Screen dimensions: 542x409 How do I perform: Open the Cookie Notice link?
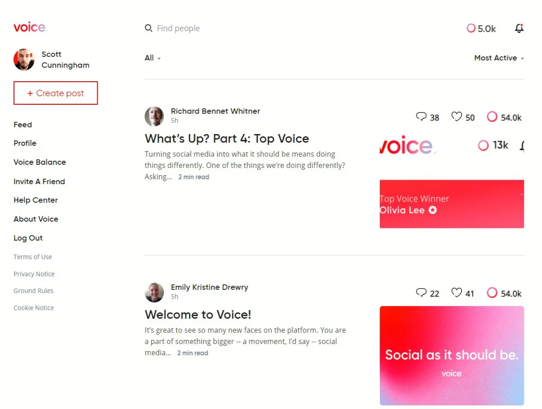point(33,308)
